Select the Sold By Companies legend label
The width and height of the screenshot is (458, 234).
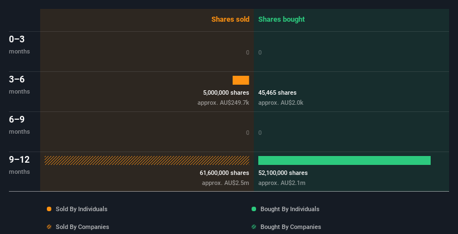83,227
